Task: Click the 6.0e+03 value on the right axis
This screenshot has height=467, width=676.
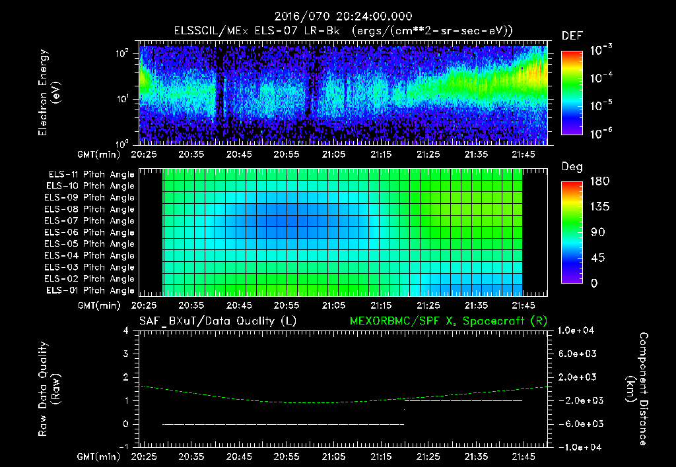Action: [578, 354]
